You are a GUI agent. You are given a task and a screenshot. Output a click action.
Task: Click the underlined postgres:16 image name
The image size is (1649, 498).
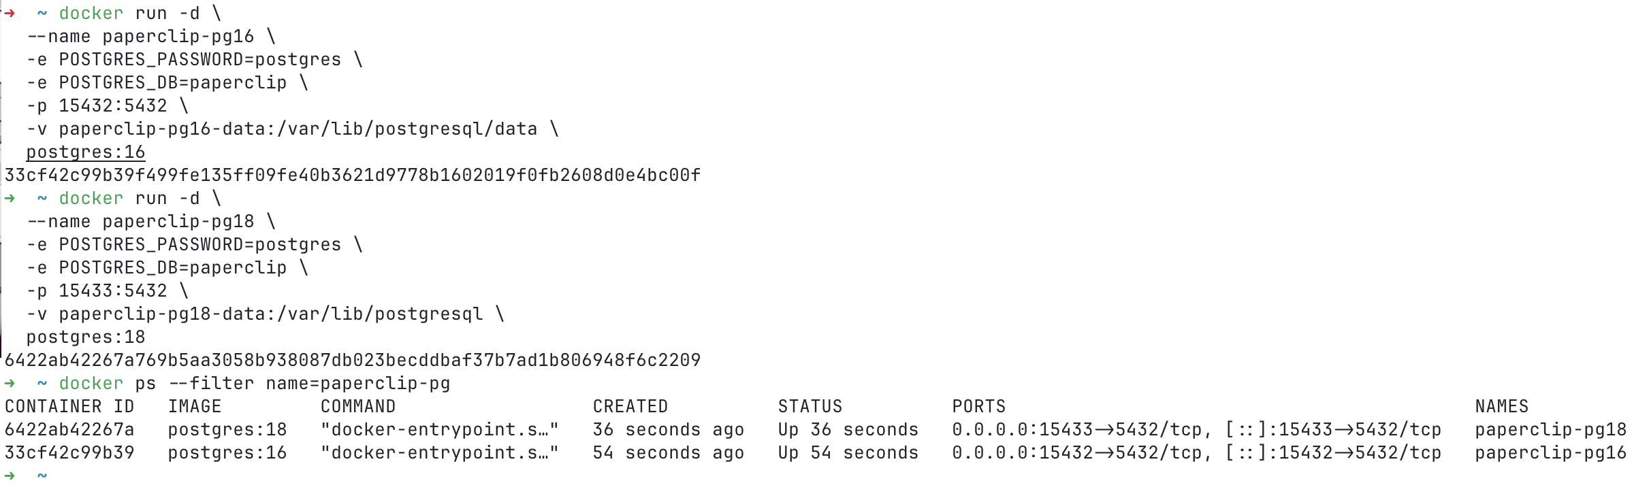(x=86, y=152)
